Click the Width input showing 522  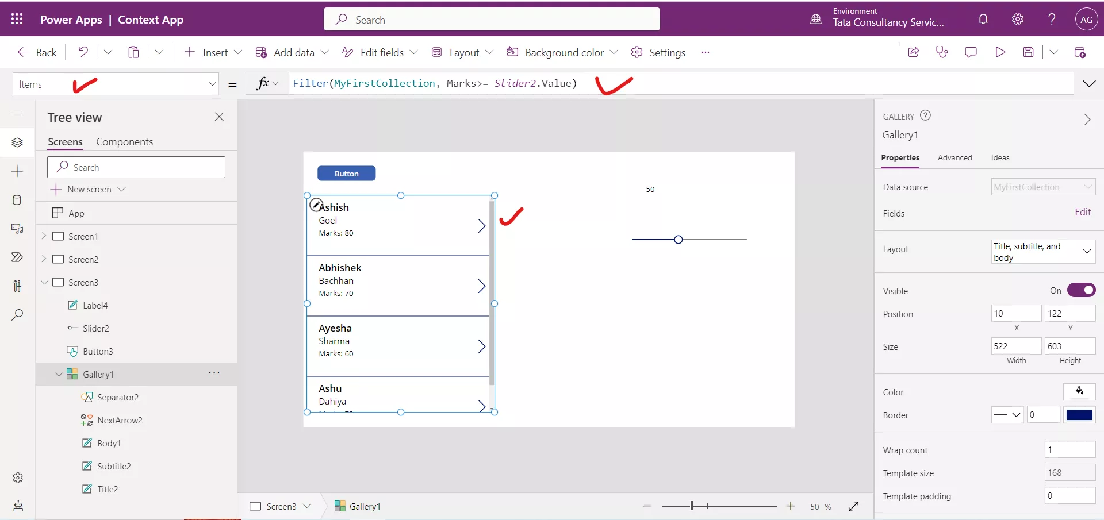[1015, 346]
